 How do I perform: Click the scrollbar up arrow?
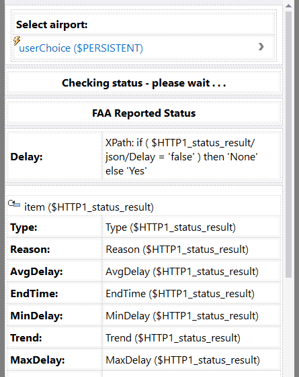pyautogui.click(x=289, y=6)
